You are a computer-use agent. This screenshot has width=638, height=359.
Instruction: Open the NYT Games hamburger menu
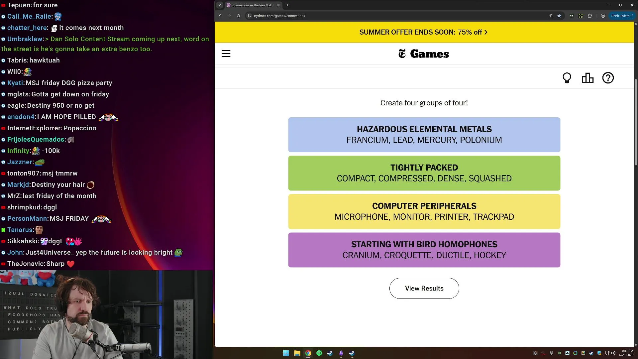pos(226,54)
